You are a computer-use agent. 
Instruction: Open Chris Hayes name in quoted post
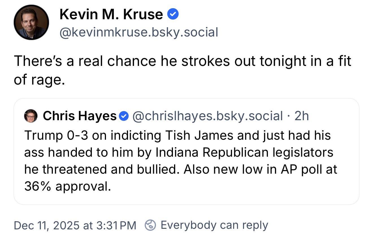pos(79,116)
